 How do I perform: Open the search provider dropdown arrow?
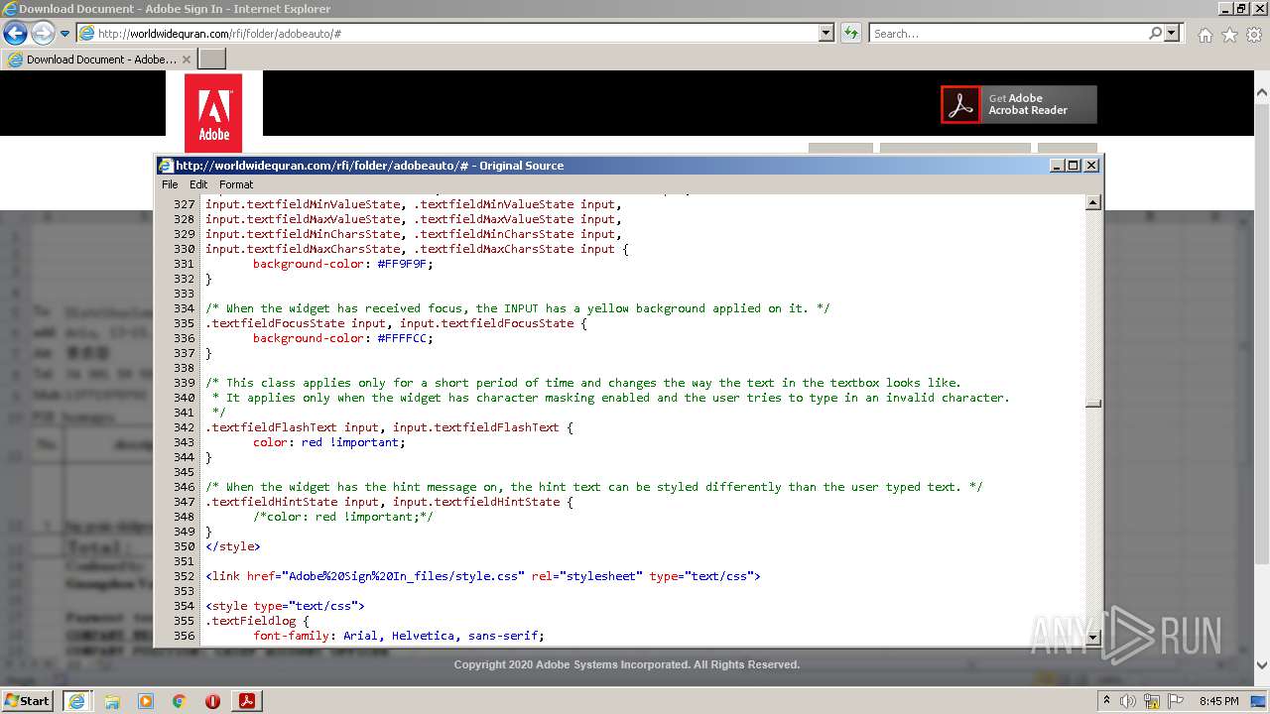(x=1172, y=34)
